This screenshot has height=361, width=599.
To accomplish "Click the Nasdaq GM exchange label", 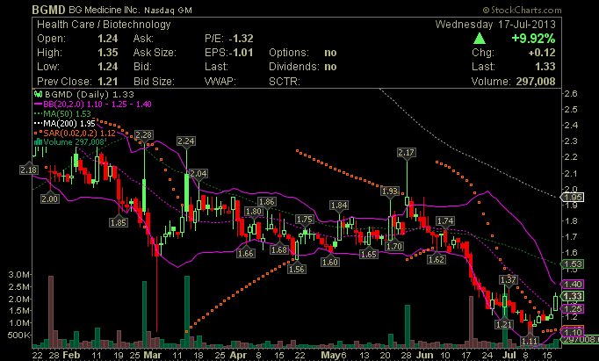I will tap(168, 11).
